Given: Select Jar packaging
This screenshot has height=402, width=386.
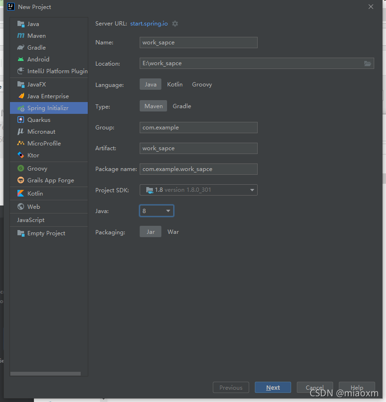Looking at the screenshot, I should pos(151,232).
